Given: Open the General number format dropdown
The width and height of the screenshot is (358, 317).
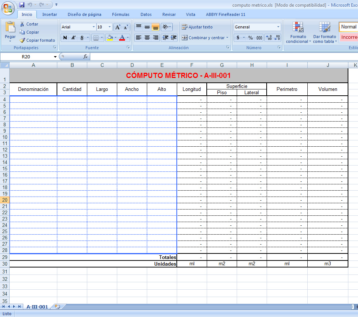Looking at the screenshot, I should pos(278,27).
